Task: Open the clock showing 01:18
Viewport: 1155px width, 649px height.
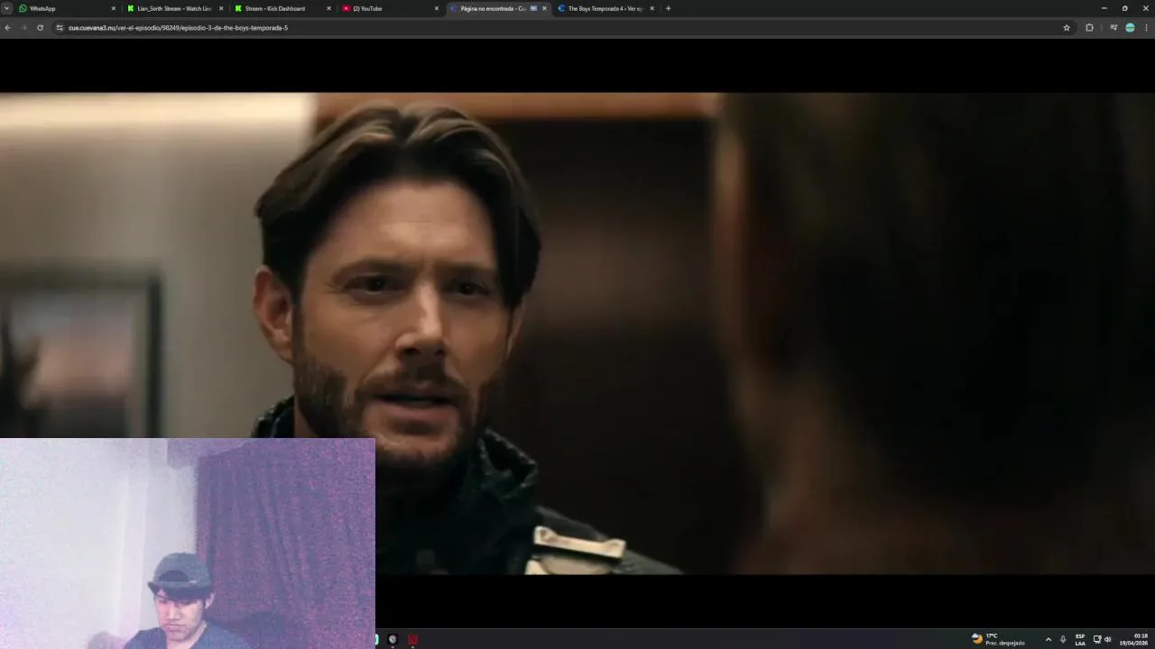Action: click(1134, 639)
